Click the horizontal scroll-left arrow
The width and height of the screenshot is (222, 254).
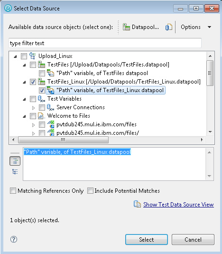13,140
